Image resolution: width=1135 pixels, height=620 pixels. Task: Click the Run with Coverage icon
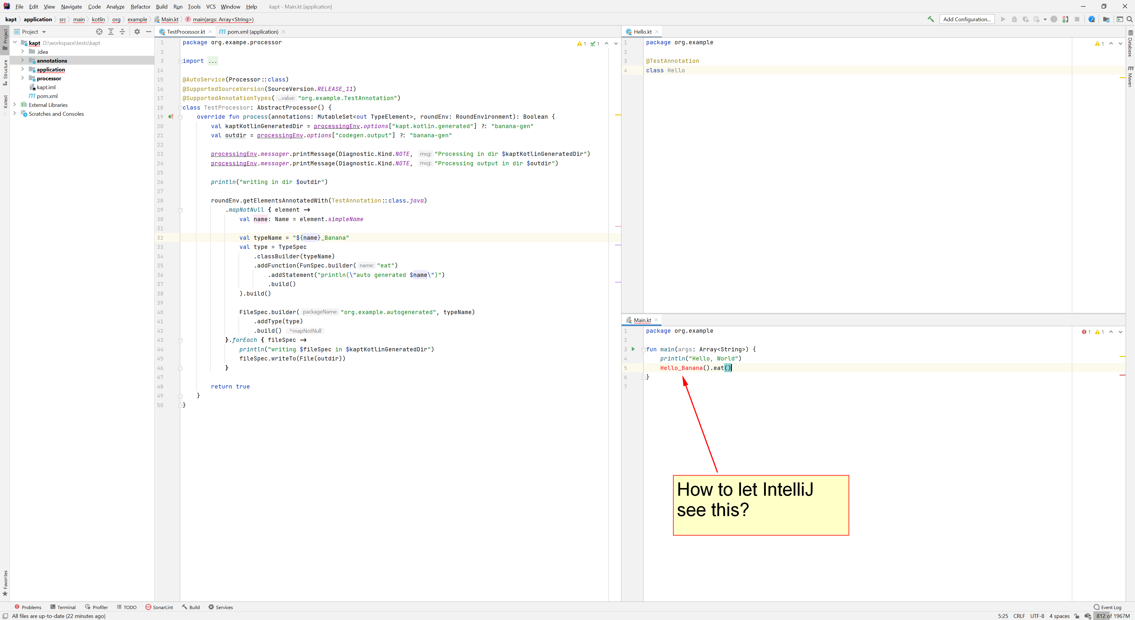(1026, 19)
